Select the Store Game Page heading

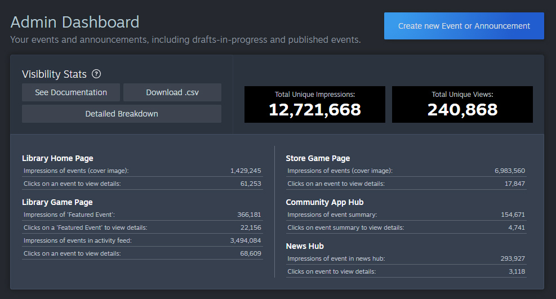pos(318,158)
